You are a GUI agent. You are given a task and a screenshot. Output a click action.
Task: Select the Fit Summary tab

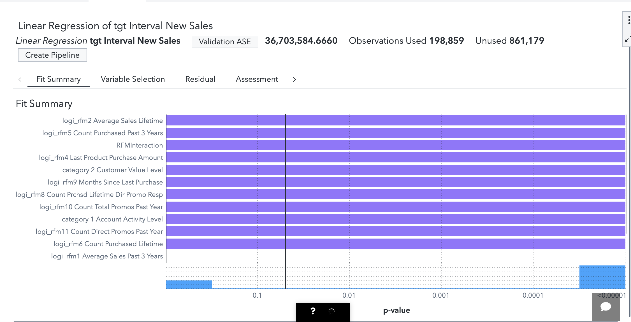pos(58,79)
